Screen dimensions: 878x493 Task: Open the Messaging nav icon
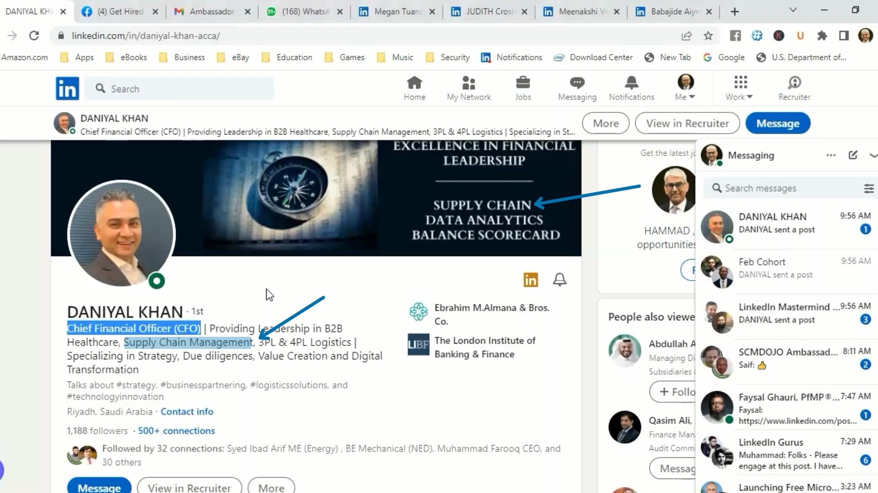[577, 89]
